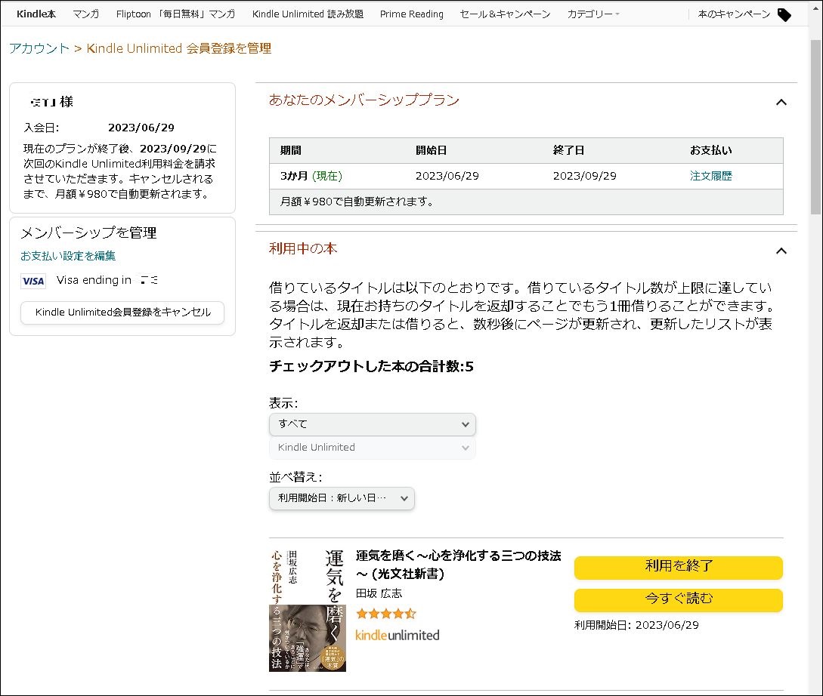Click the 運気を磨く book cover thumbnail
The width and height of the screenshot is (823, 696).
[308, 610]
